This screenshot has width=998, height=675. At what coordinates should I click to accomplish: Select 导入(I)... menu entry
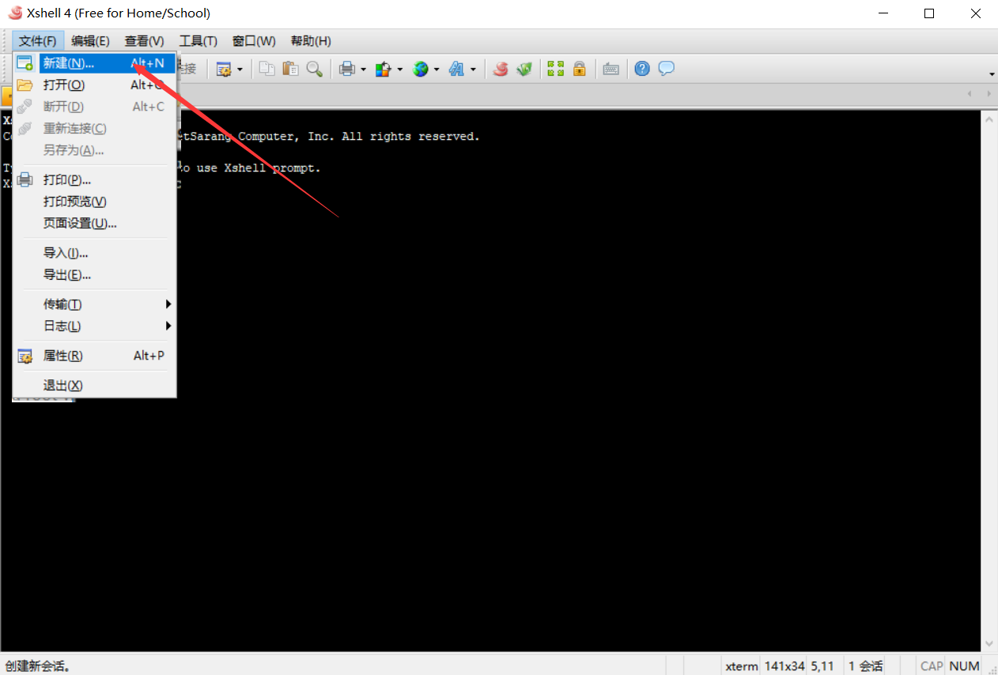tap(94, 253)
